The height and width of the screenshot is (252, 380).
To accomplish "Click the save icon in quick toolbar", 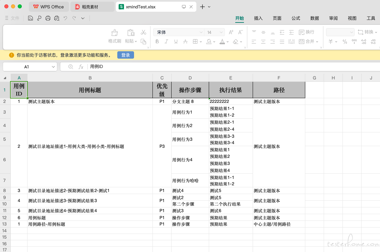I will (x=30, y=18).
